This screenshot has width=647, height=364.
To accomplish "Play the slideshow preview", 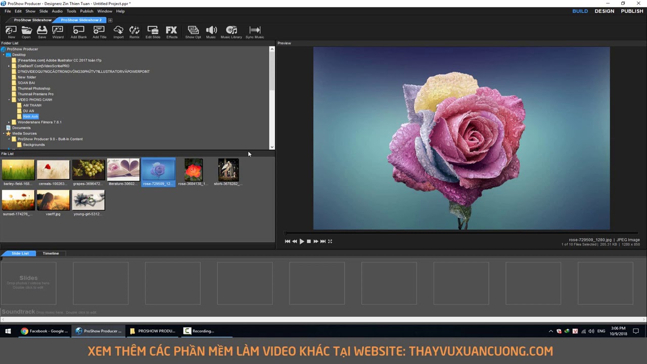I will [x=302, y=241].
